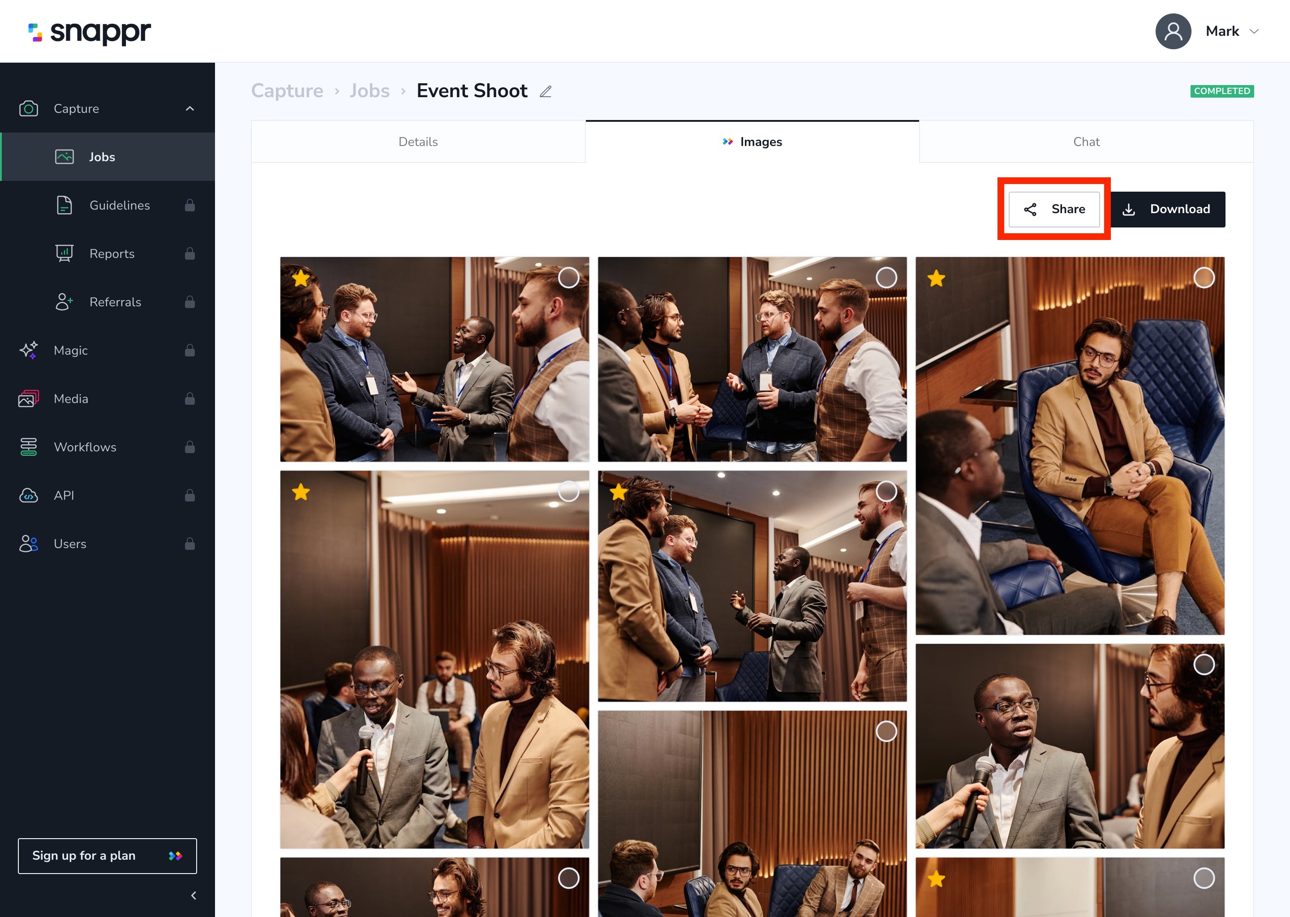Click the lock icon beside Media
The height and width of the screenshot is (917, 1290).
(190, 399)
